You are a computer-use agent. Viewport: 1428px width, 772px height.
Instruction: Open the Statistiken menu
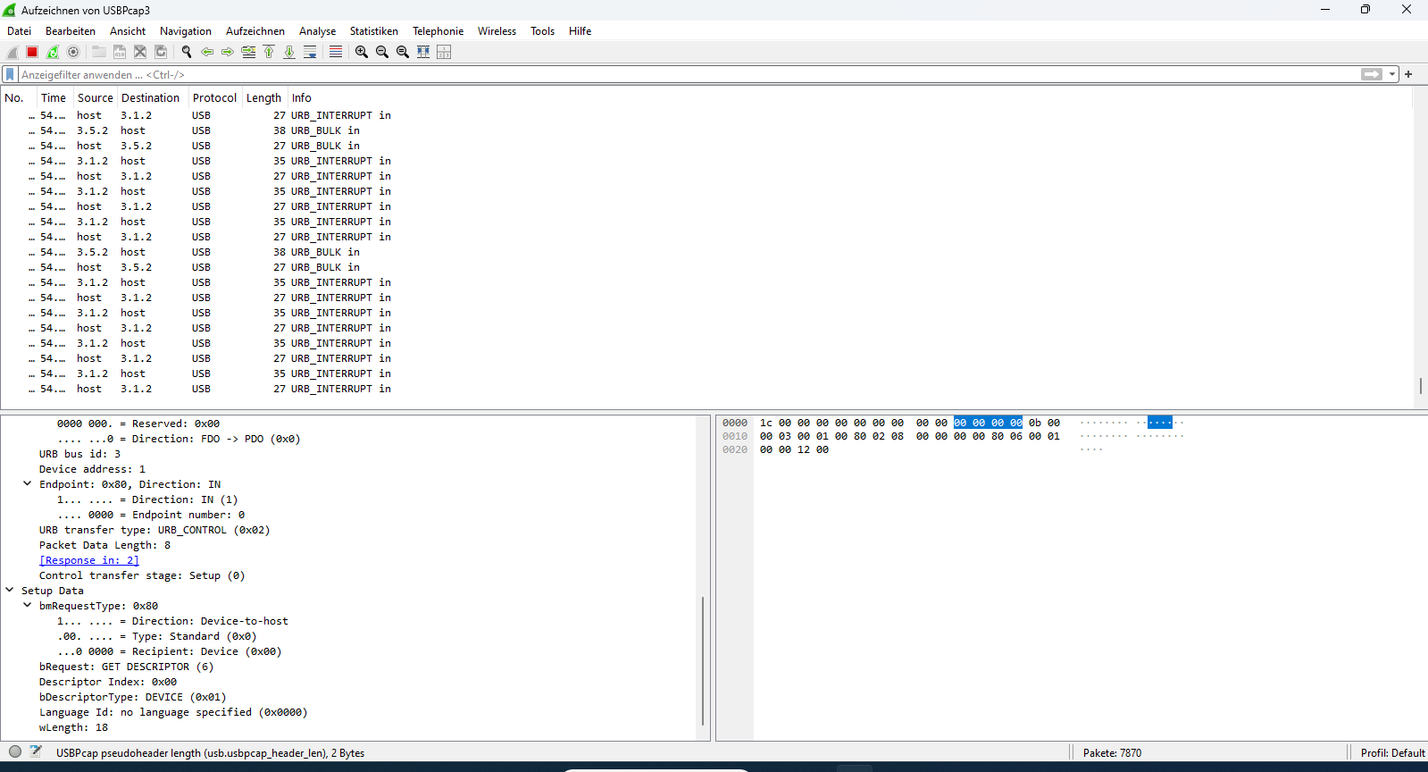374,31
